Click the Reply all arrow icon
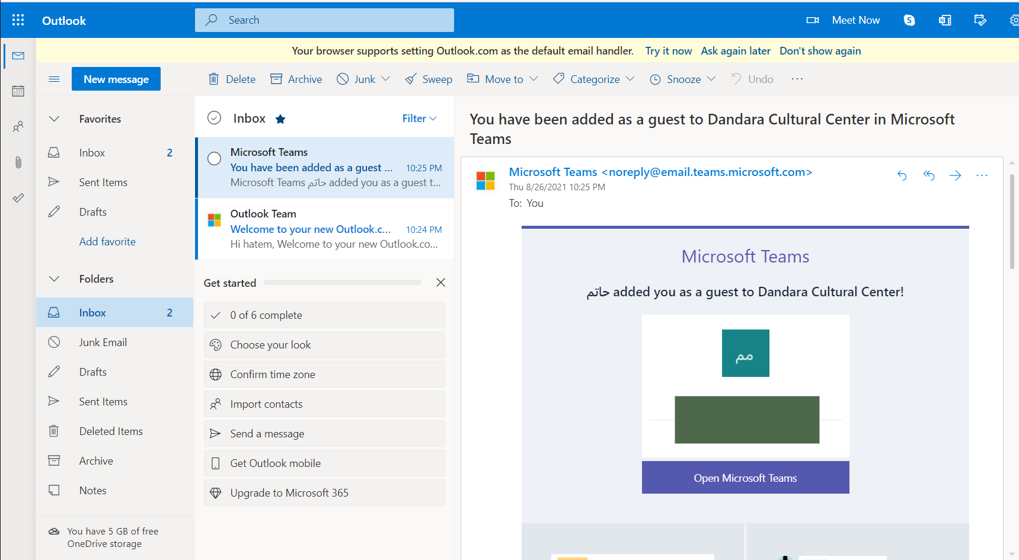The height and width of the screenshot is (560, 1019). (x=928, y=175)
